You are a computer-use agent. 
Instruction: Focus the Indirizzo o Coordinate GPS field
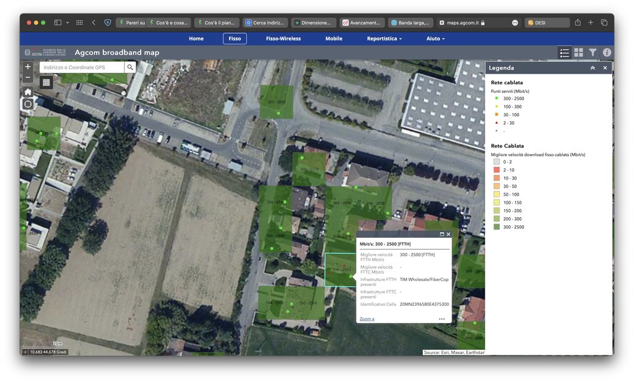pos(82,67)
